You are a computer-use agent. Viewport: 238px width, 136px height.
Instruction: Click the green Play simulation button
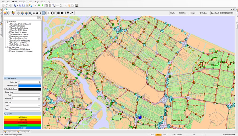pos(36,5)
